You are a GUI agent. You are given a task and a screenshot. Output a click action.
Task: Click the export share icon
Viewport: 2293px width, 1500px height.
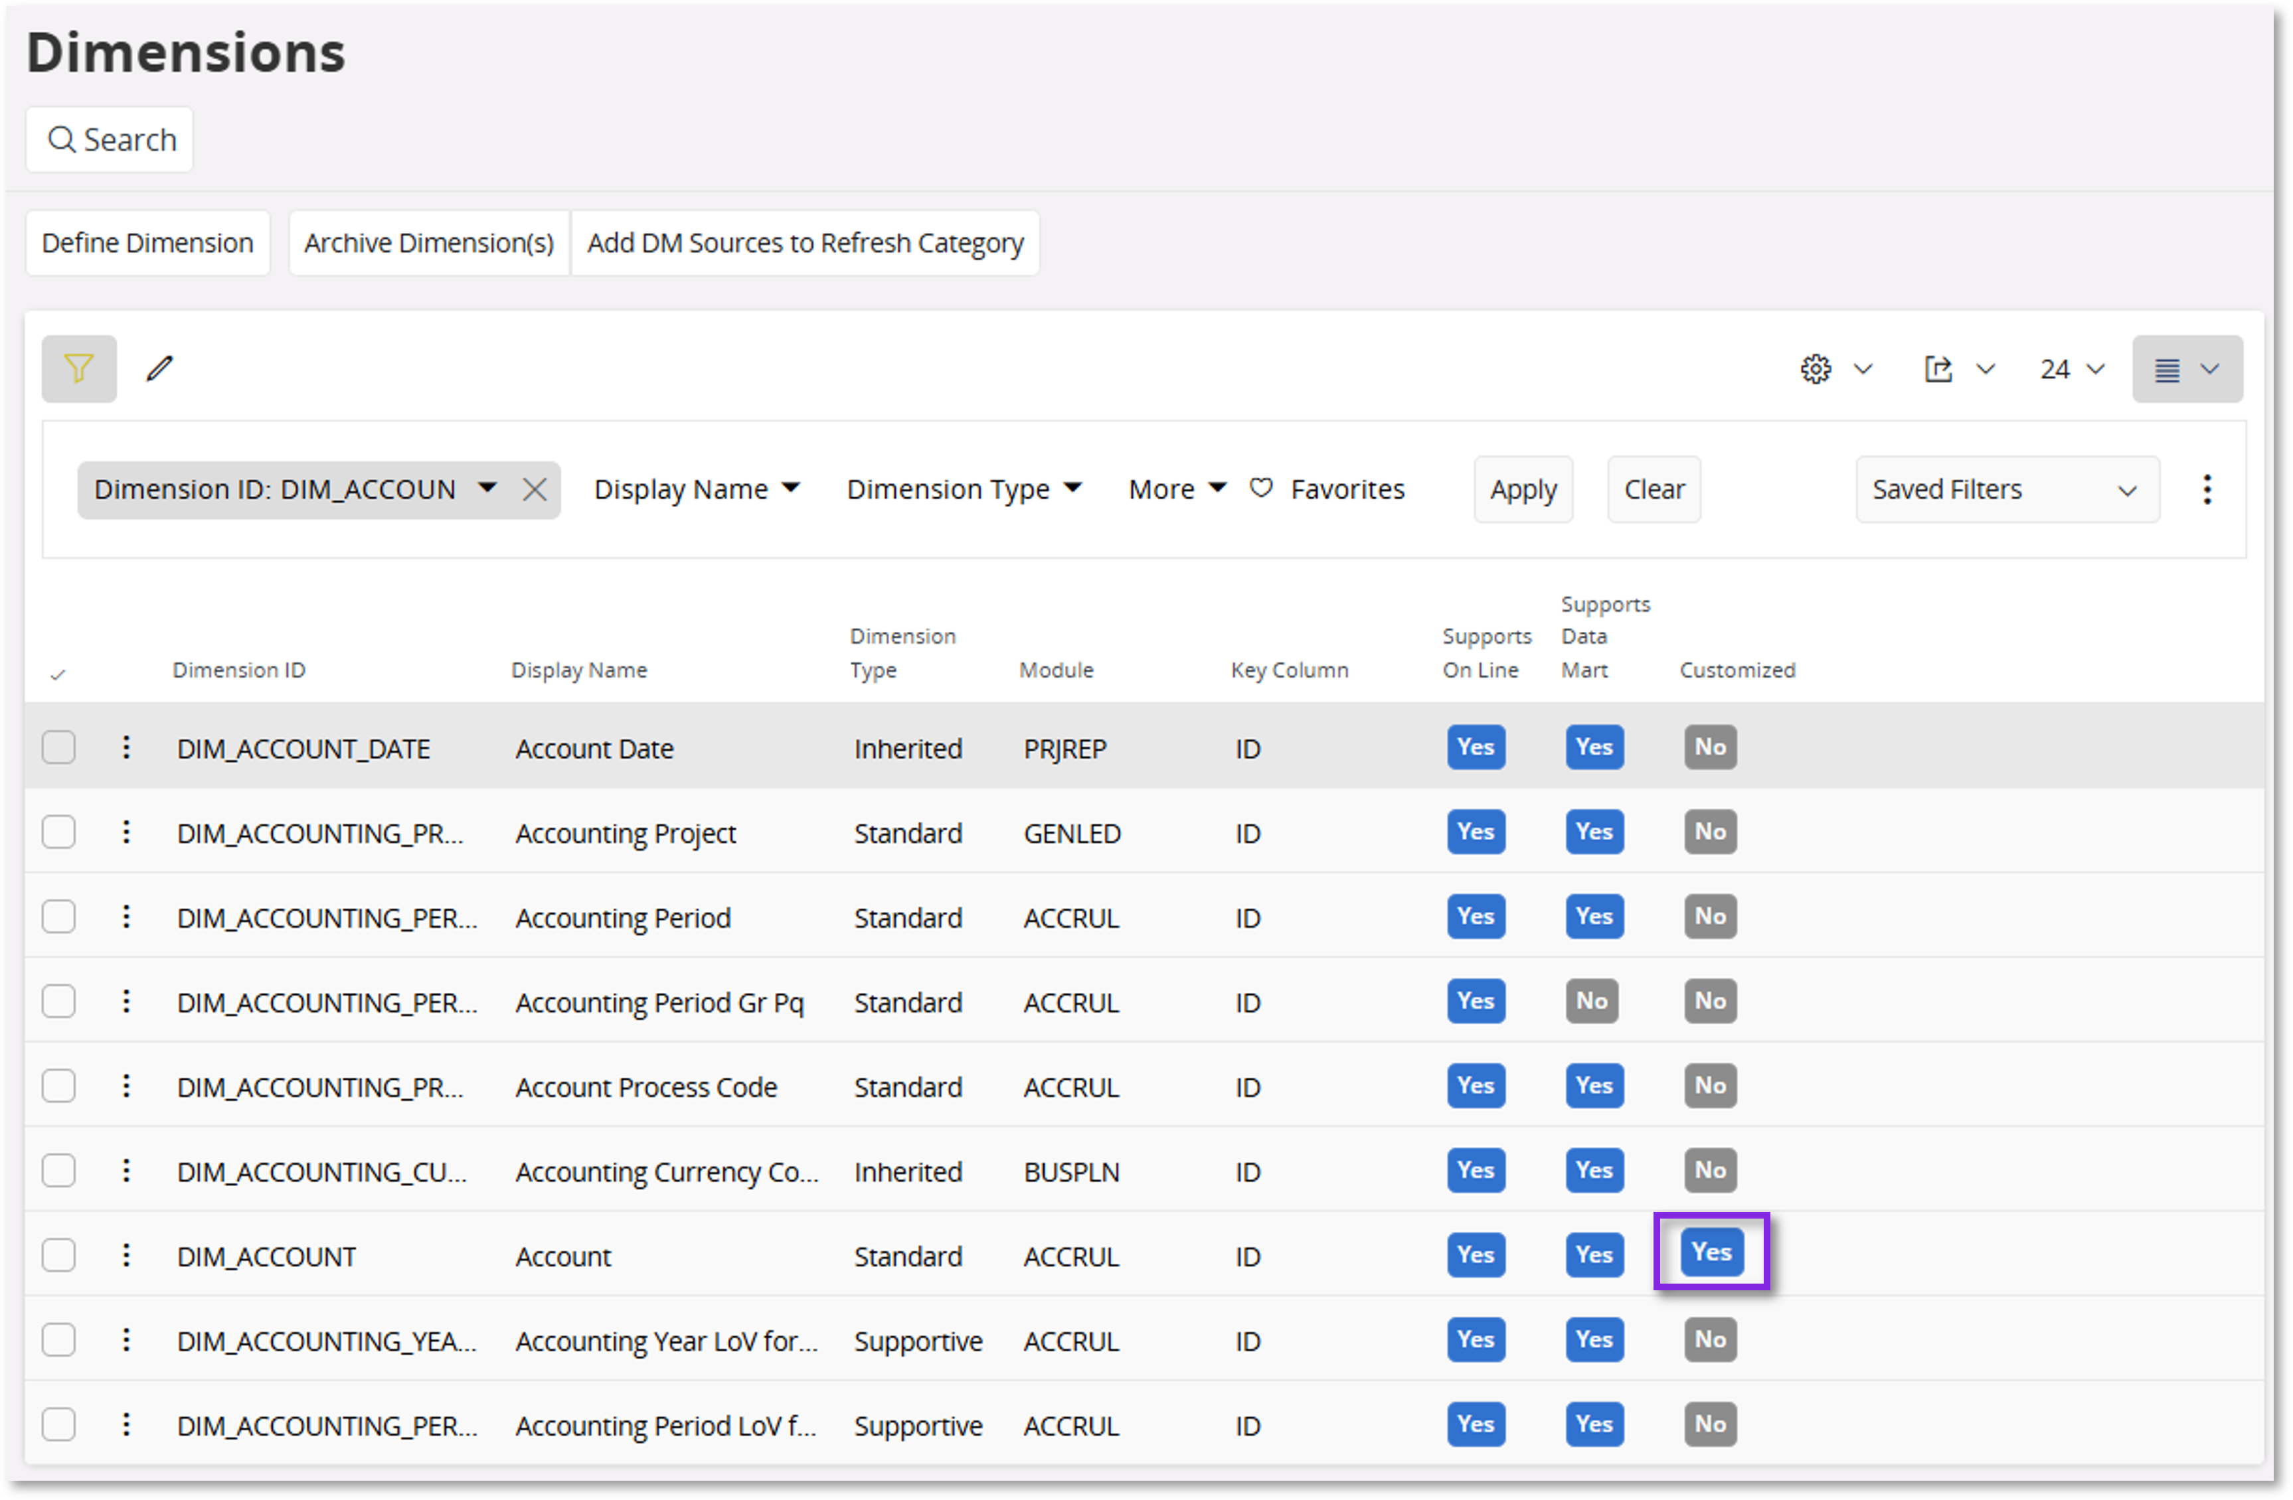coord(1938,370)
